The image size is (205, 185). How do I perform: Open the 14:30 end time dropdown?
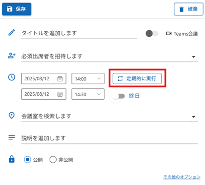click(88, 94)
